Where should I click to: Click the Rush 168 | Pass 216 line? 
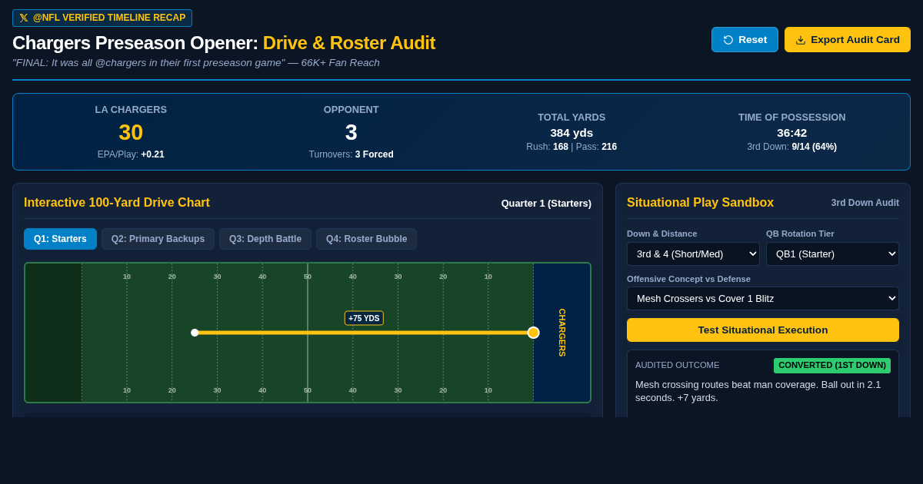click(571, 147)
